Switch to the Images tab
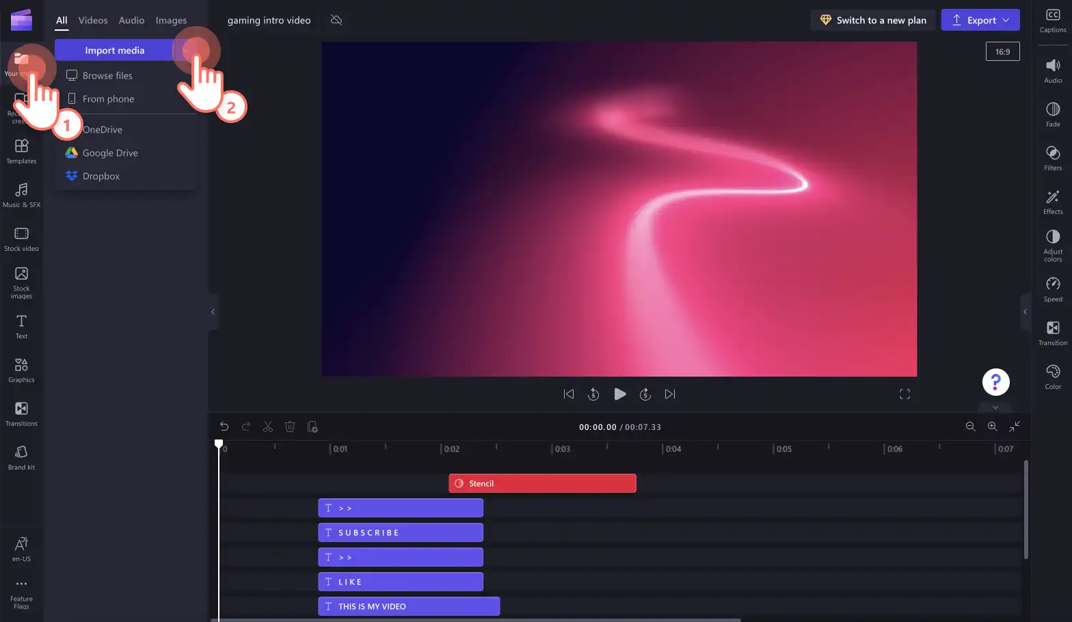 (171, 21)
